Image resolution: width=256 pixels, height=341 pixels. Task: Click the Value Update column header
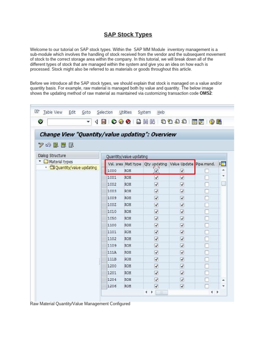click(182, 164)
